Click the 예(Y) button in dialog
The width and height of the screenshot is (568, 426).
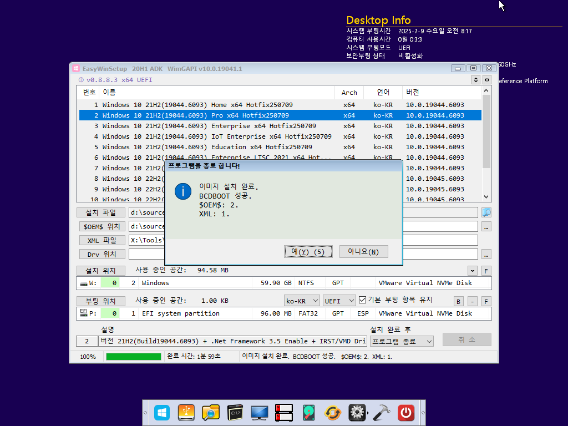coord(308,251)
